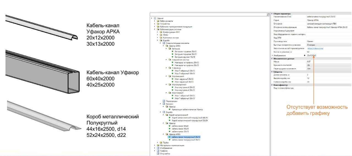Click the Dwg файлы table icon
352x156 pixels.
pyautogui.click(x=158, y=154)
